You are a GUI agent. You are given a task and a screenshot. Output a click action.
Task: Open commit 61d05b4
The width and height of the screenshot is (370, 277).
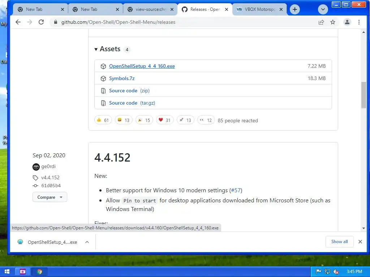tap(51, 186)
